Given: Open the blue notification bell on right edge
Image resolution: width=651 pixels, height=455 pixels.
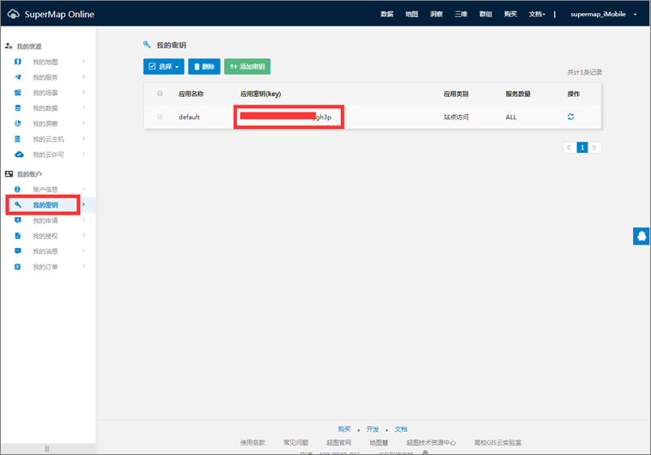Looking at the screenshot, I should 641,236.
